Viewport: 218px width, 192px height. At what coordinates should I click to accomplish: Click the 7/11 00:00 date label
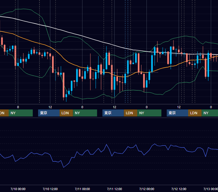tap(82, 189)
